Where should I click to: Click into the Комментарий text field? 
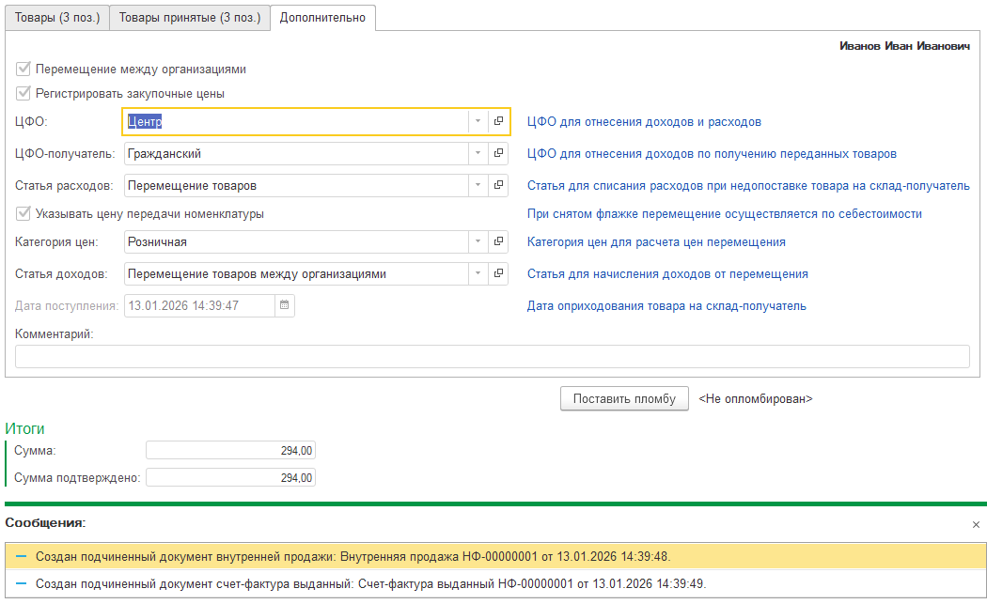click(x=492, y=356)
